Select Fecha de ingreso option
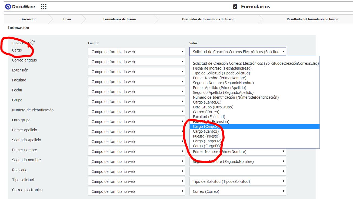 click(x=222, y=68)
